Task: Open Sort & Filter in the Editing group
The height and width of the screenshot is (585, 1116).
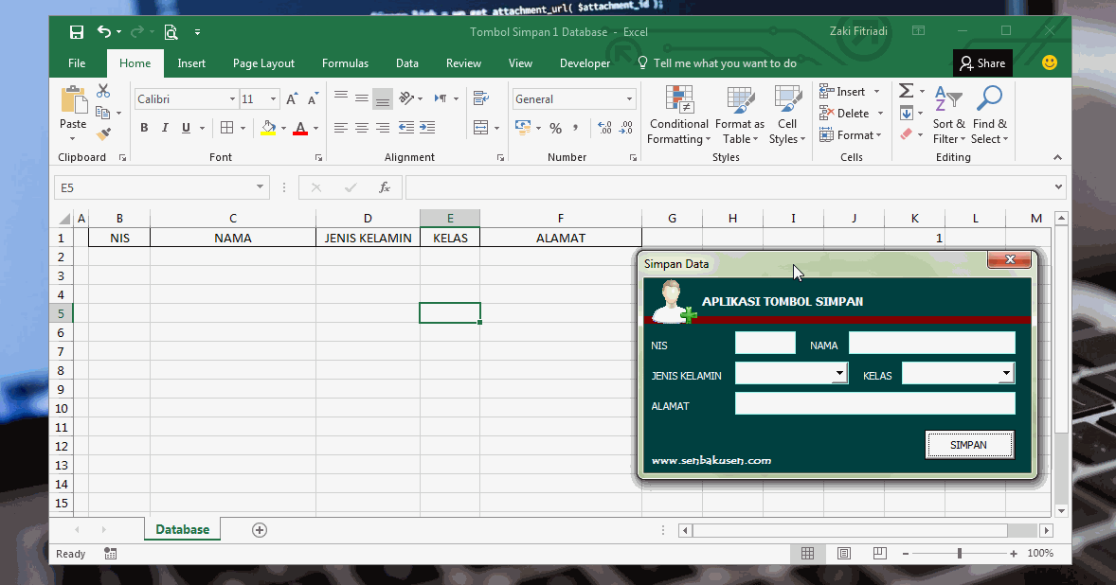Action: [948, 114]
